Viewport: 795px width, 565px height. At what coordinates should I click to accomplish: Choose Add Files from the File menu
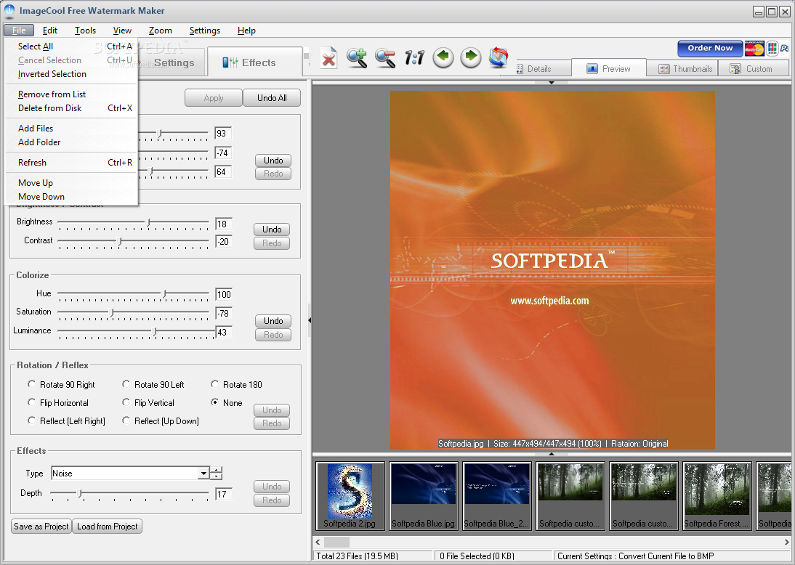tap(71, 129)
